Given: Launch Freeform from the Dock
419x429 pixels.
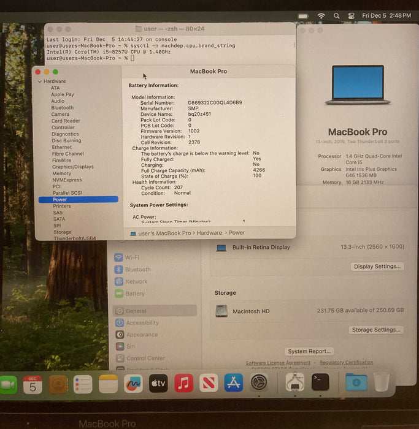Looking at the screenshot, I should [x=133, y=384].
